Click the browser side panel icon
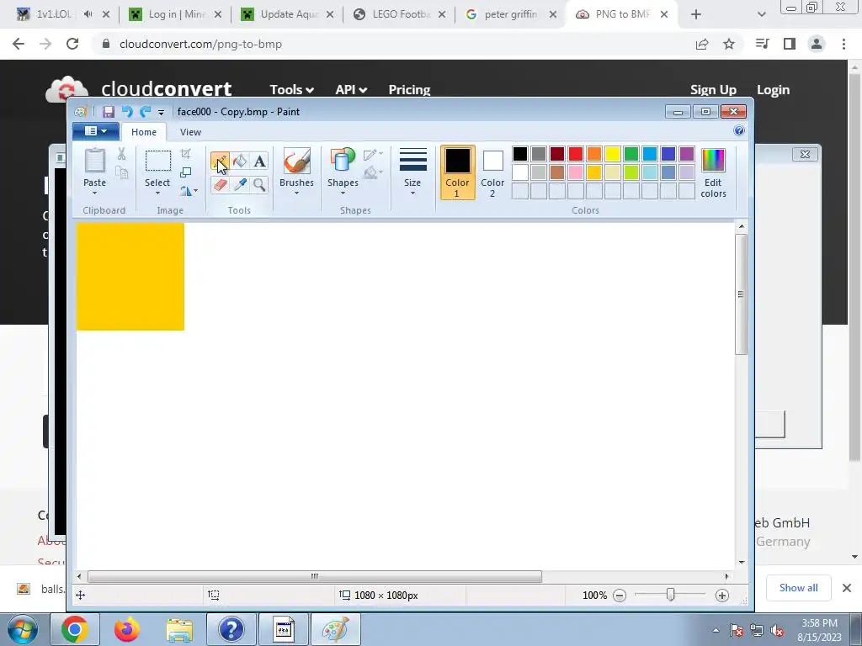The height and width of the screenshot is (646, 862). coord(790,44)
